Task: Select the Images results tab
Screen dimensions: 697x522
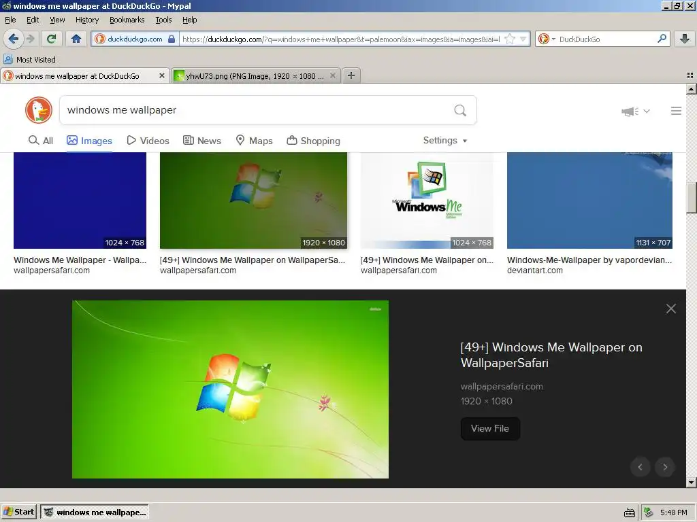Action: (x=89, y=141)
